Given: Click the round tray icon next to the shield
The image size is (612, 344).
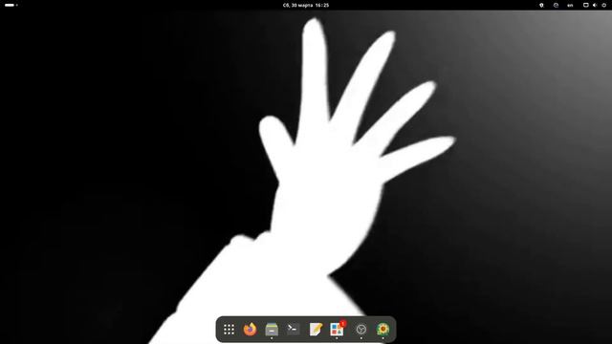Looking at the screenshot, I should click(x=556, y=5).
